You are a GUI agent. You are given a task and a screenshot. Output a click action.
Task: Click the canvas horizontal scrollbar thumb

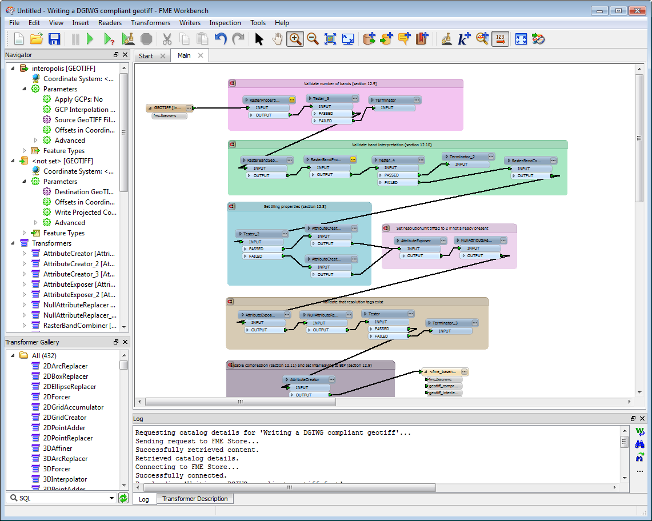241,402
